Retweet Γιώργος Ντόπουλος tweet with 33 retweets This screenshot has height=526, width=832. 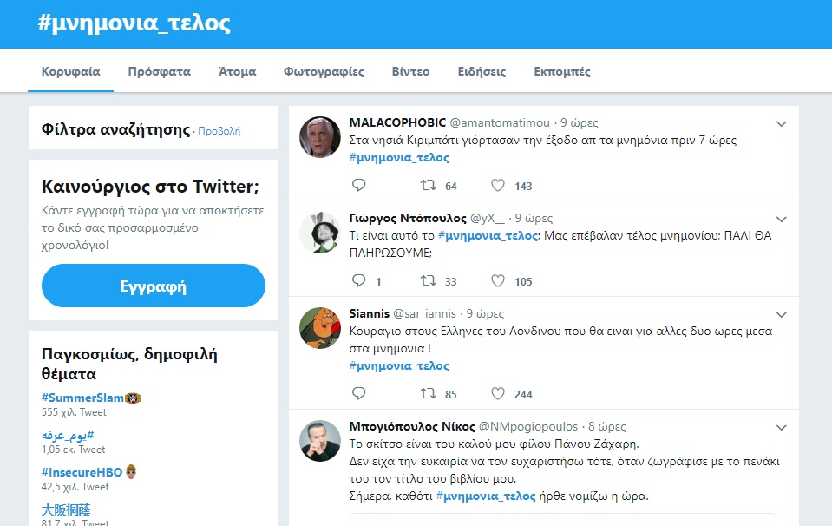[428, 281]
